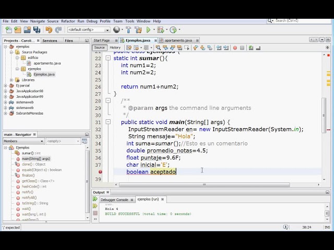Click the red error marker on line 38
Image resolution: width=334 pixels, height=250 pixels.
[x=100, y=172]
